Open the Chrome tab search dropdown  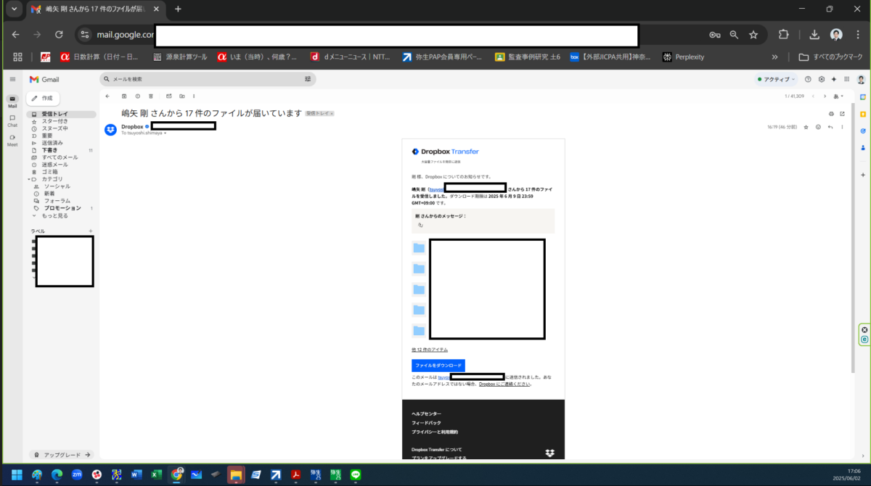[14, 9]
